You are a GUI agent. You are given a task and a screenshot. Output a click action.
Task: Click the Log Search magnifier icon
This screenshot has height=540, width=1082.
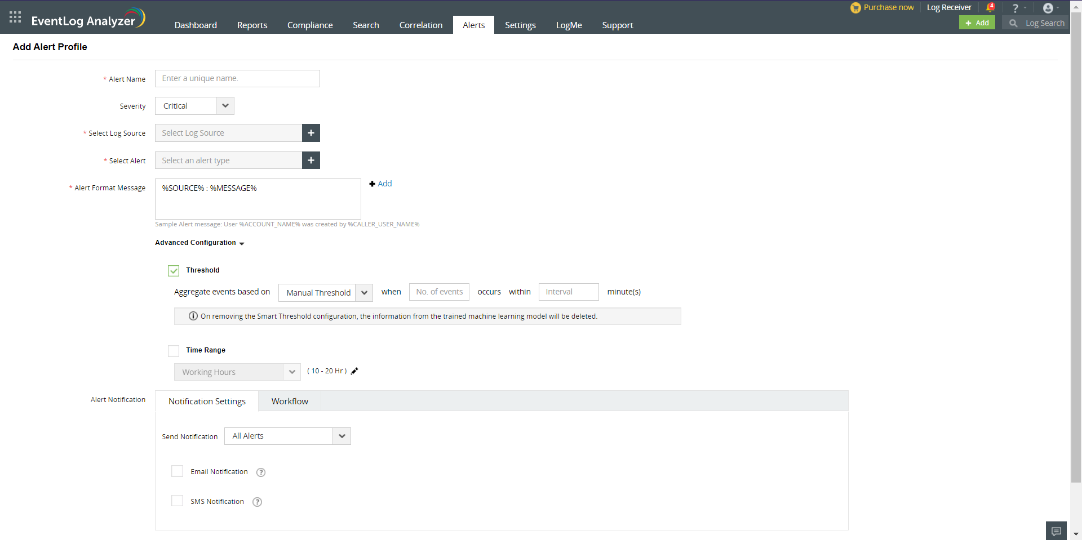tap(1013, 23)
